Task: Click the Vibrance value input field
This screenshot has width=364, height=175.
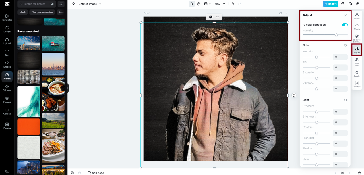Action: pos(340,89)
